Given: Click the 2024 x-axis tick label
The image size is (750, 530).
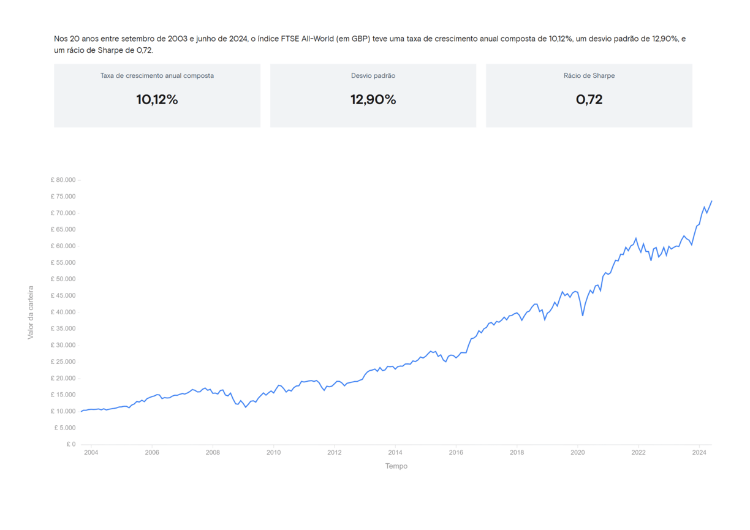Looking at the screenshot, I should (699, 453).
